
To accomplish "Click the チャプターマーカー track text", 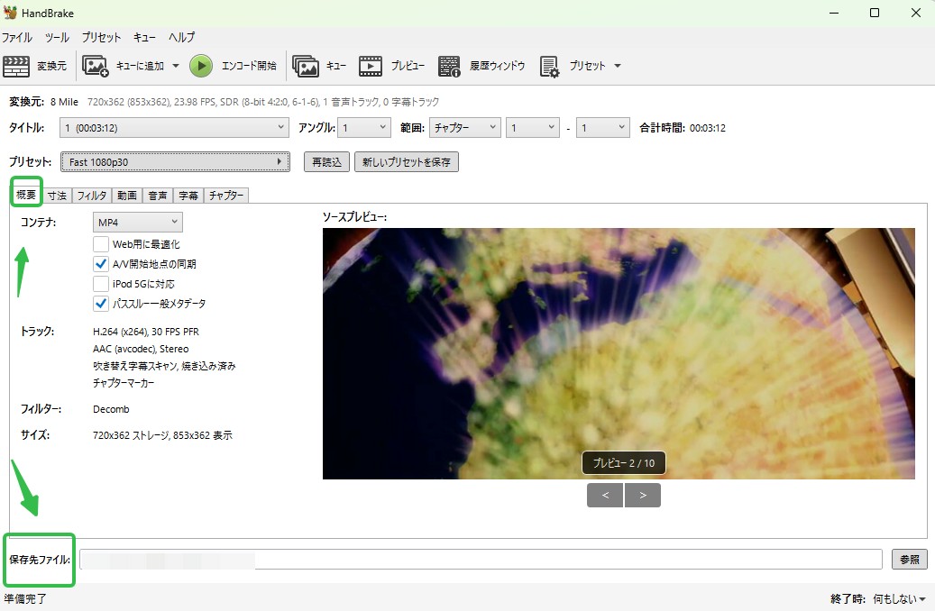I will 124,383.
